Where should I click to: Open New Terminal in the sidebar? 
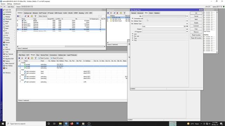coord(9,54)
